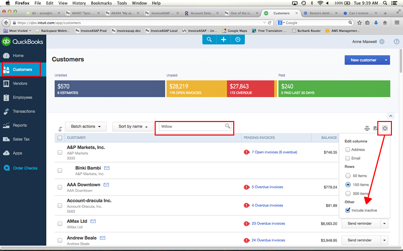The image size is (403, 251).
Task: Select the 50 items radio button
Action: pyautogui.click(x=348, y=176)
